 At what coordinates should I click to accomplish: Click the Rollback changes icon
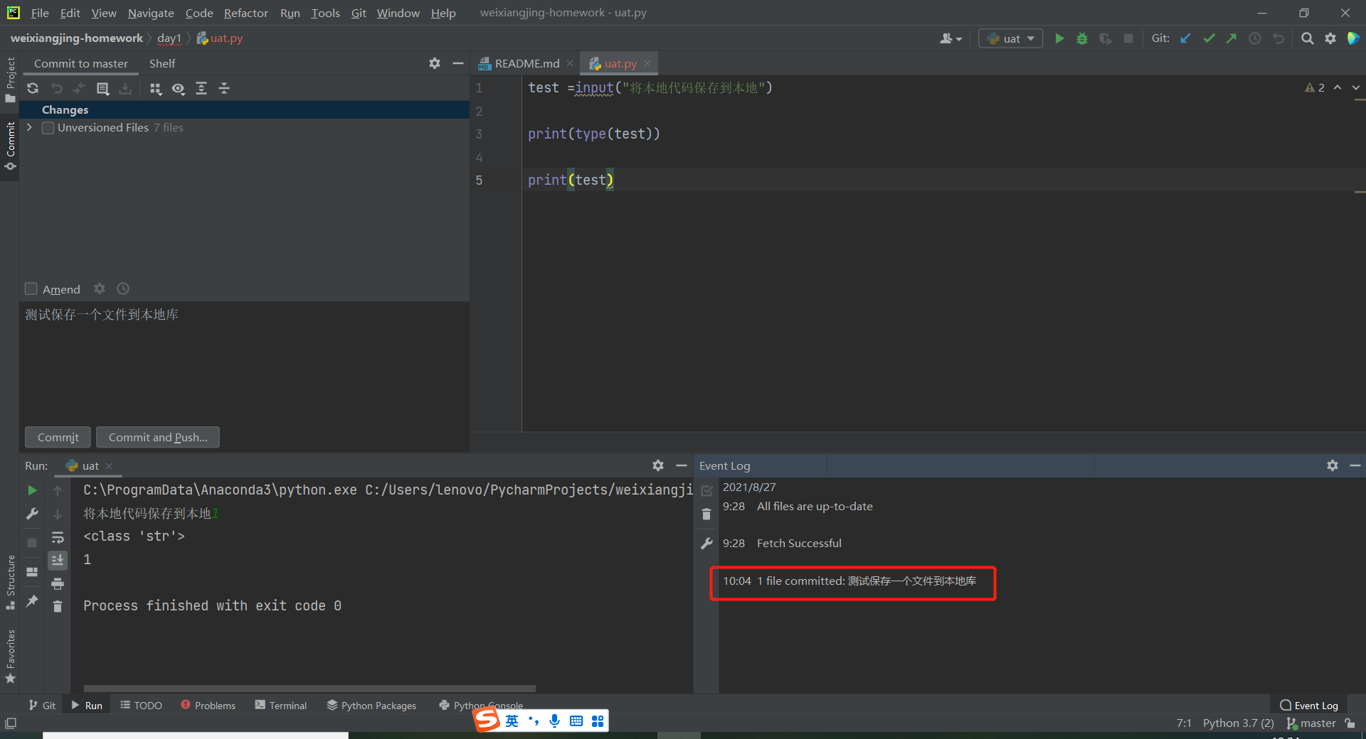click(x=57, y=88)
